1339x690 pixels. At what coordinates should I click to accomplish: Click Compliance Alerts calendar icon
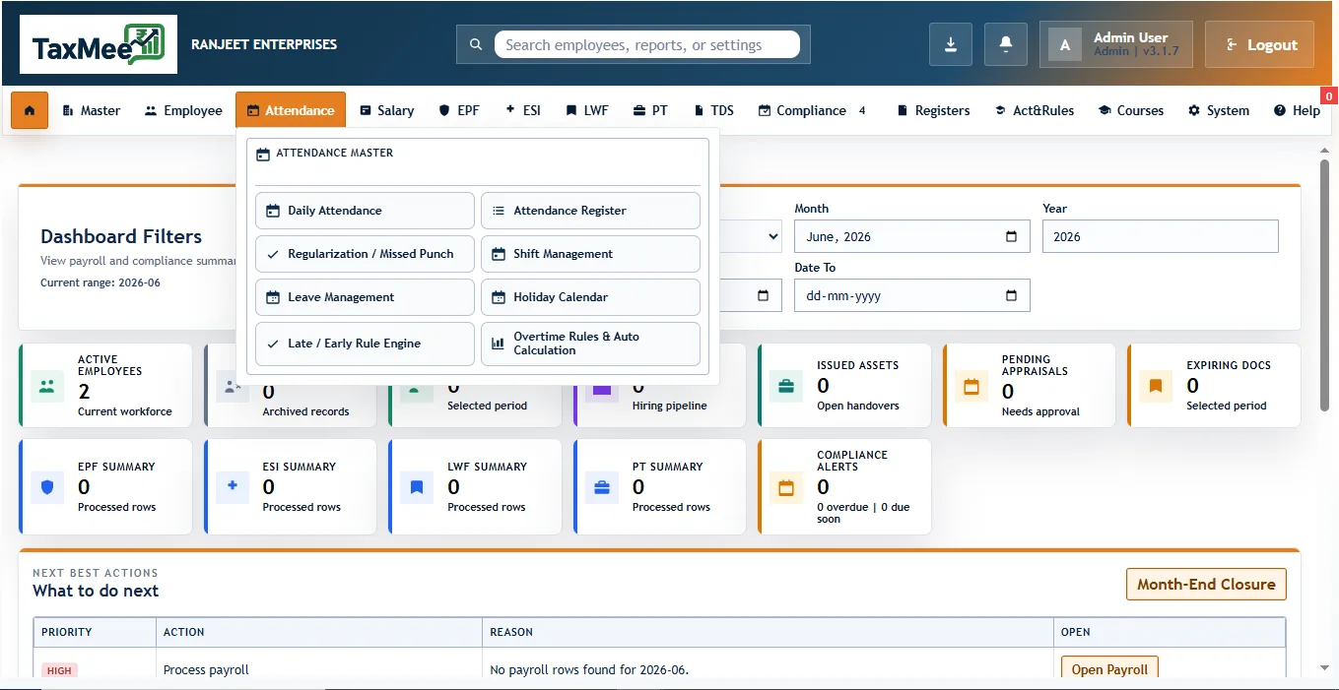(x=786, y=487)
